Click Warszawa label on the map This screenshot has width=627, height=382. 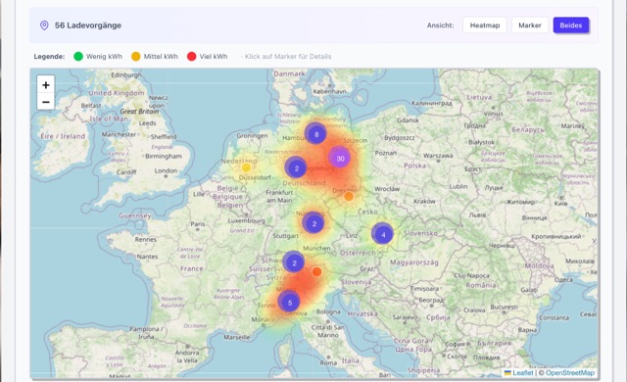coord(438,156)
